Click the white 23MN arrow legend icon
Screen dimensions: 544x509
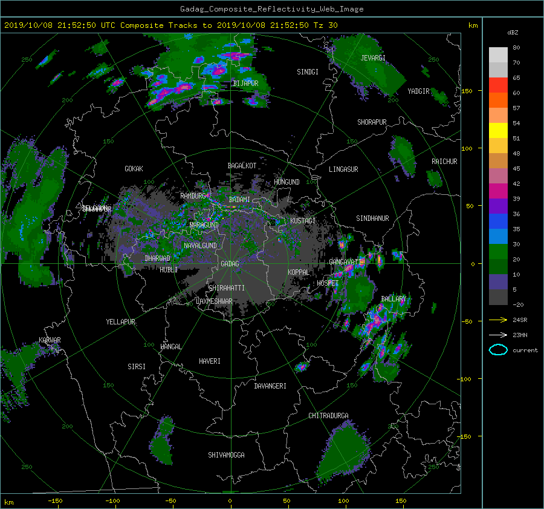pos(498,335)
